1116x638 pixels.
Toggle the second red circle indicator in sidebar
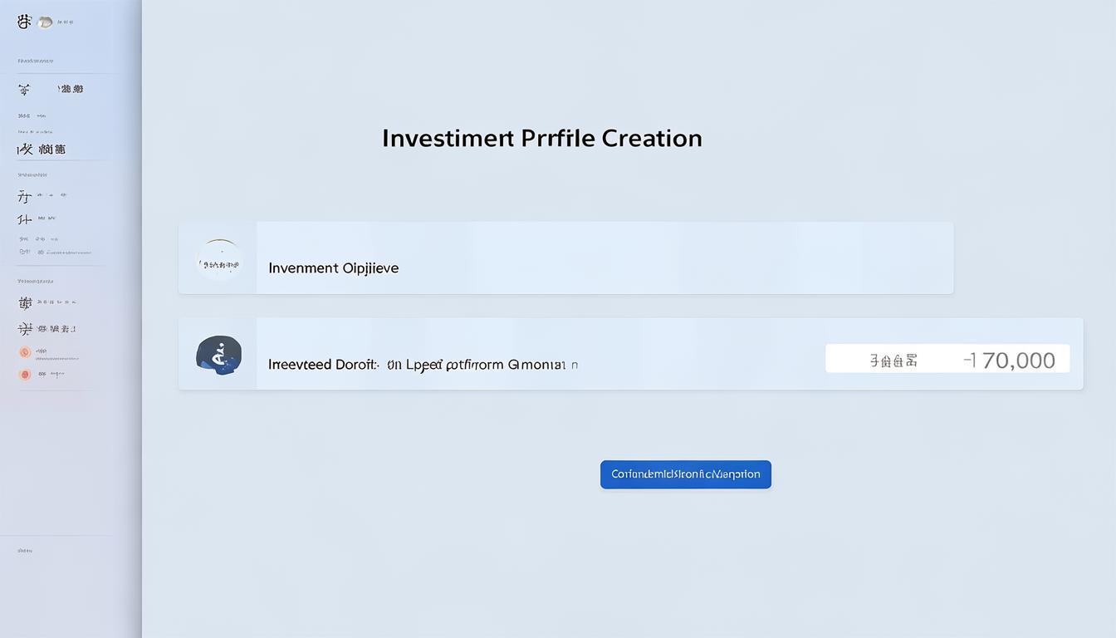[24, 373]
